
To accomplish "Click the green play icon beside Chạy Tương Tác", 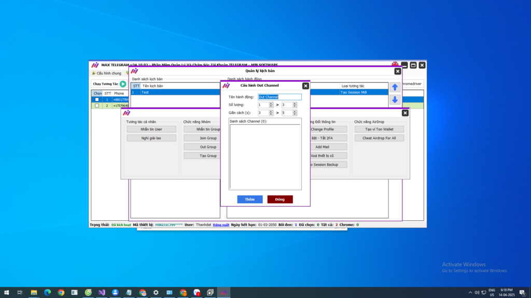I will (x=123, y=84).
